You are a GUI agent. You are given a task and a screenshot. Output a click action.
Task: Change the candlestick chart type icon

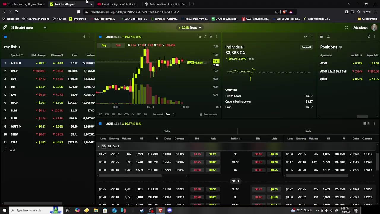click(x=211, y=37)
